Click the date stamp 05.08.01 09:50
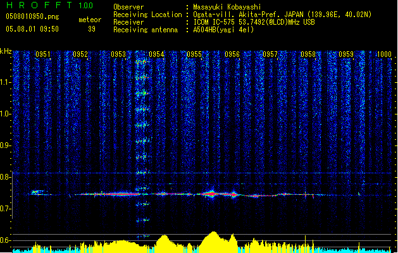The height and width of the screenshot is (253, 398). click(32, 29)
